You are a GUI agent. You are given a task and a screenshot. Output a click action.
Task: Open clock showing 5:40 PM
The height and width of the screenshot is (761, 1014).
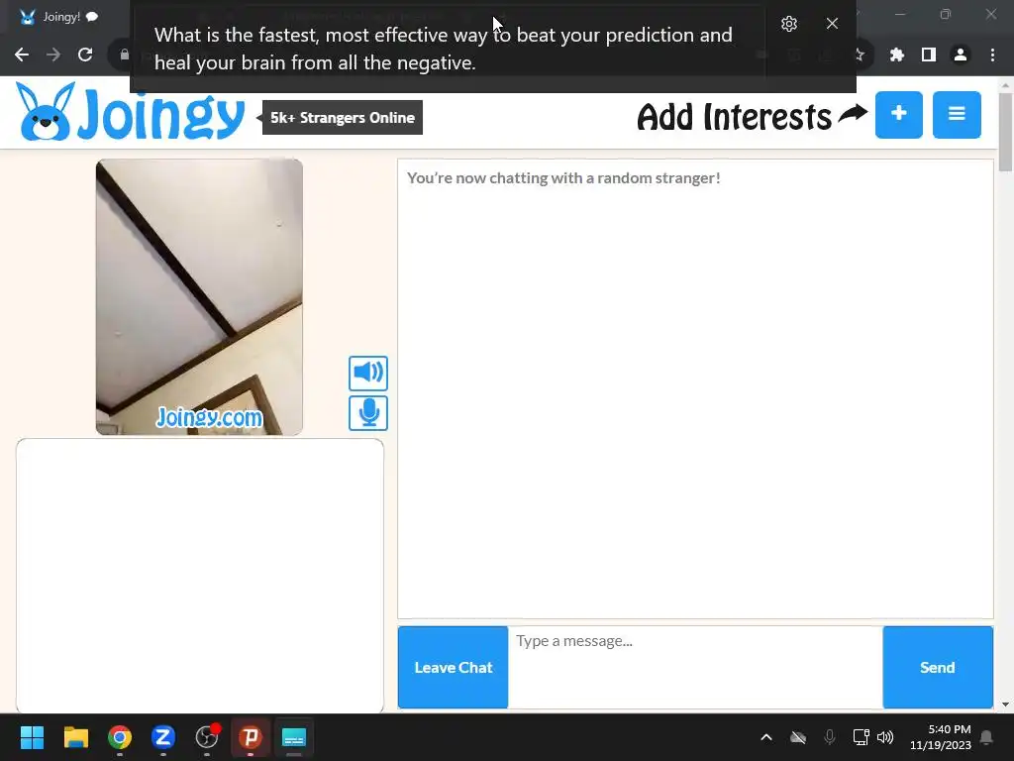pos(941,737)
